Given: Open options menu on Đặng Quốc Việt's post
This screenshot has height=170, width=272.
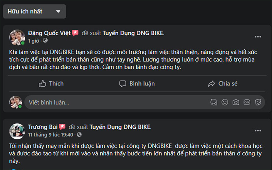Looking at the screenshot, I should tap(258, 37).
